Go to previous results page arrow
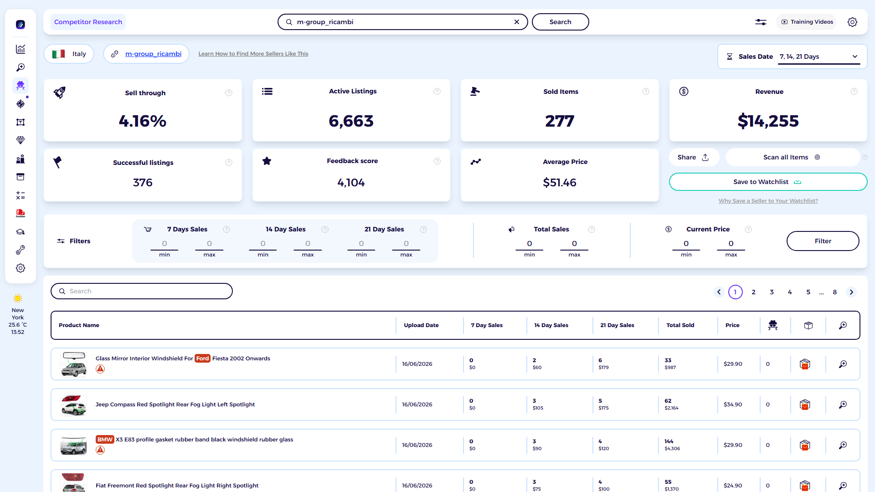875x492 pixels. [719, 292]
